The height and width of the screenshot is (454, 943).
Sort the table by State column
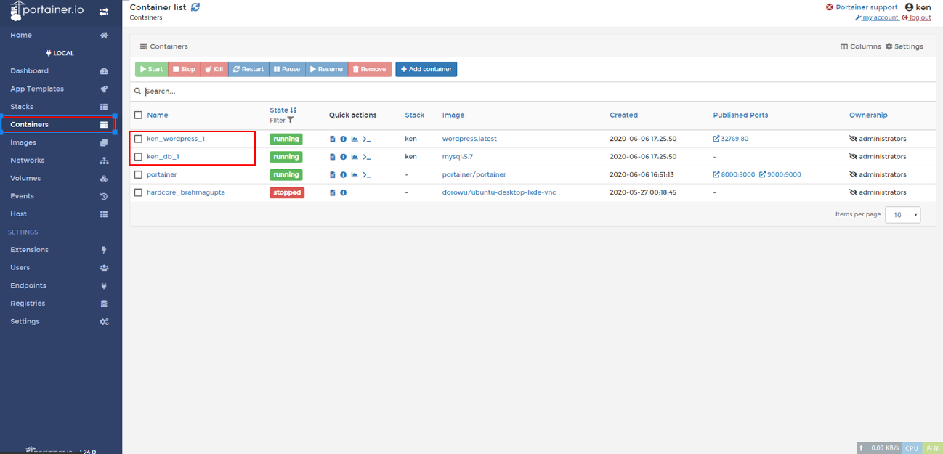283,110
